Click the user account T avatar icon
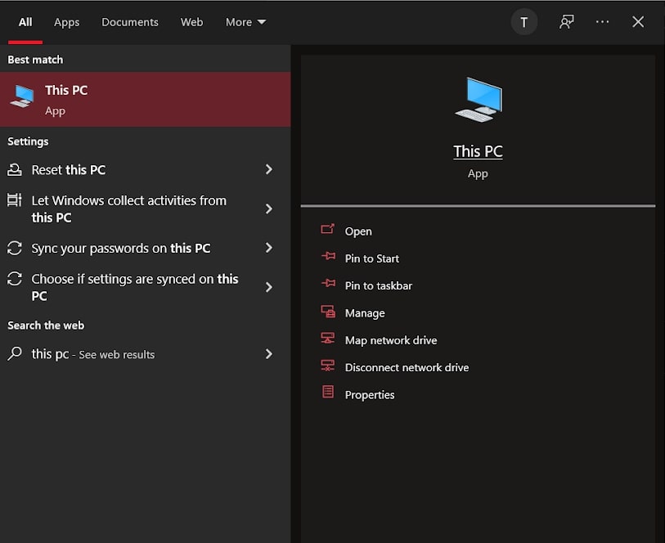This screenshot has width=665, height=543. click(524, 22)
